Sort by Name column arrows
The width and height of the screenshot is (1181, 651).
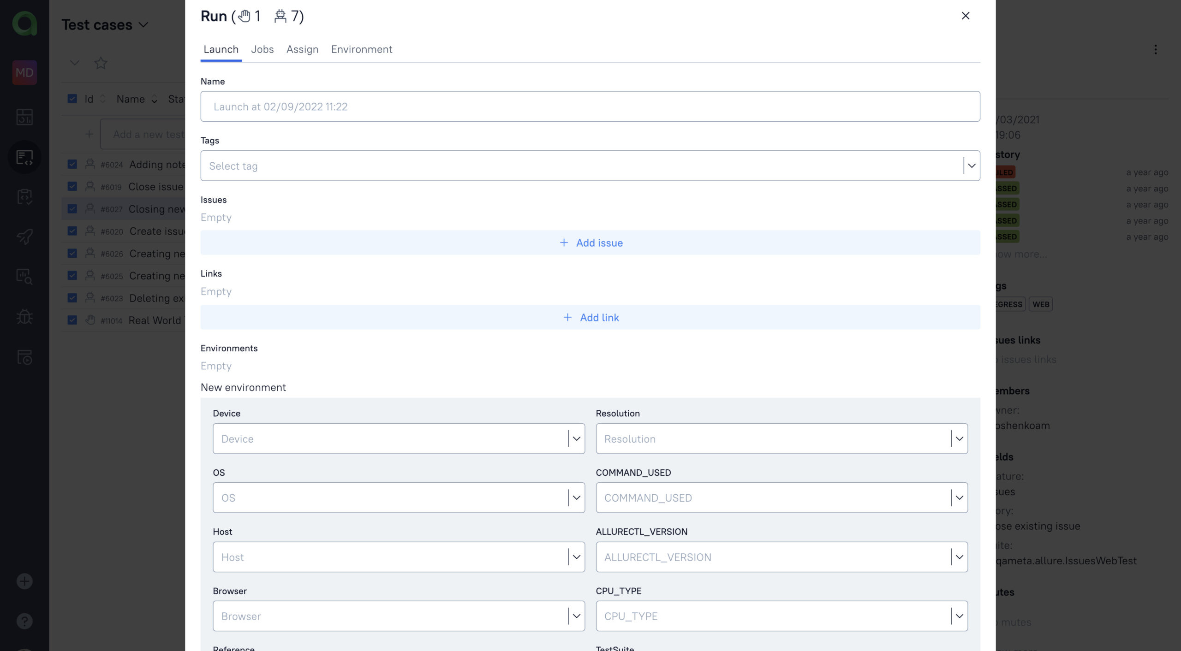click(155, 99)
